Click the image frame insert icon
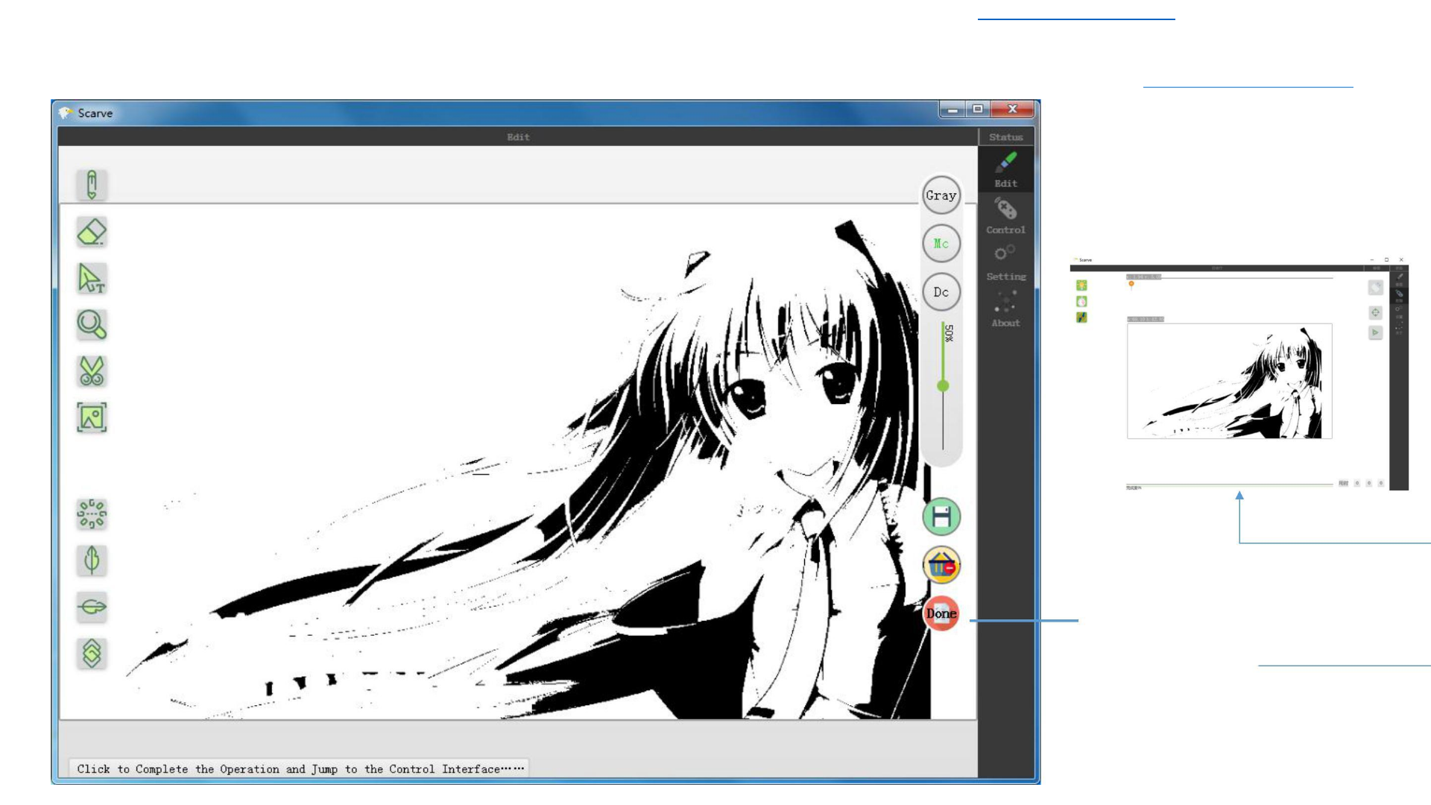Image resolution: width=1431 pixels, height=805 pixels. tap(92, 417)
